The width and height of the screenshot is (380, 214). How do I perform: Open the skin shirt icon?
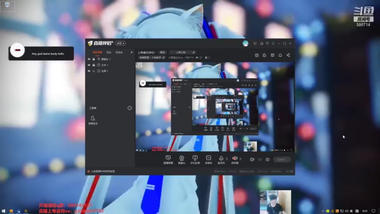point(267,43)
